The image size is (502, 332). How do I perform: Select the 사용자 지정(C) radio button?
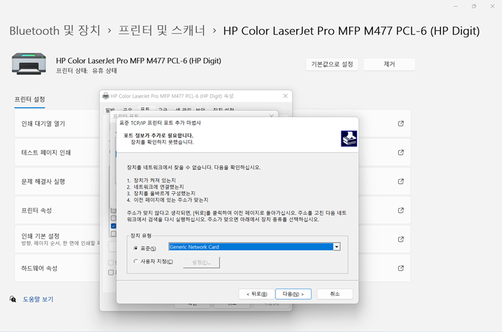[x=136, y=262]
